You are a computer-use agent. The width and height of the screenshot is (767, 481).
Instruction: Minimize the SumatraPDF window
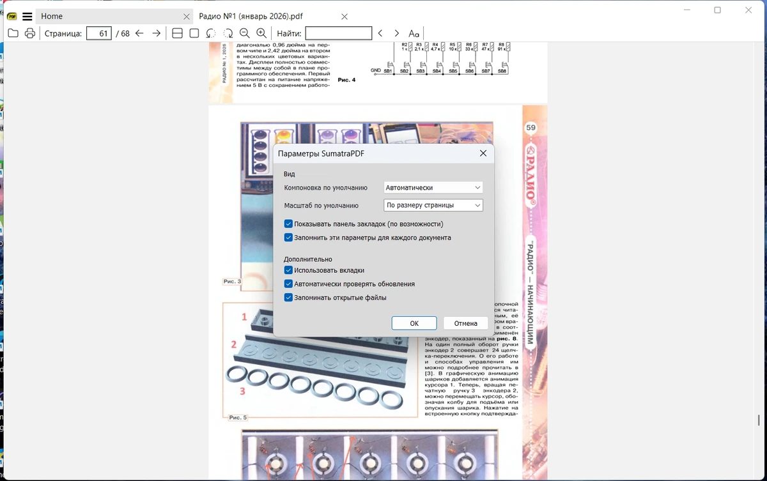(687, 10)
